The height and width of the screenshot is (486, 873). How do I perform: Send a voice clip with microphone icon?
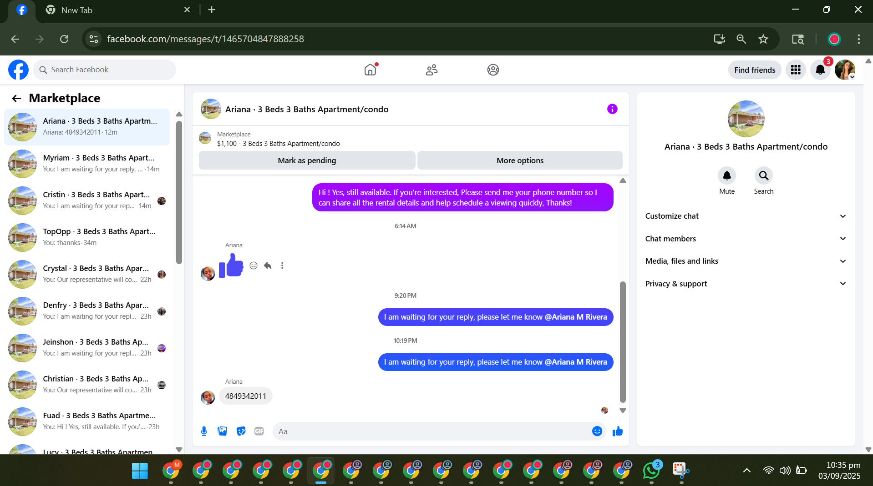[x=204, y=431]
